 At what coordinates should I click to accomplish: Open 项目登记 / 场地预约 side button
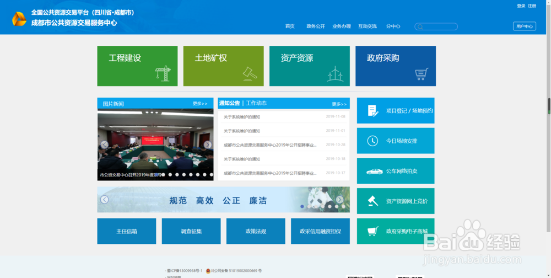point(396,110)
